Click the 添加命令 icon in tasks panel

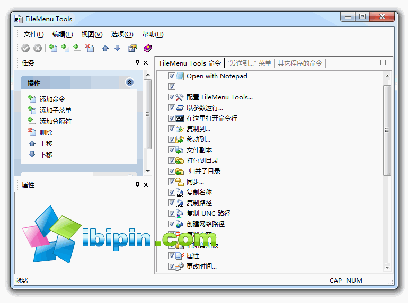coord(32,99)
